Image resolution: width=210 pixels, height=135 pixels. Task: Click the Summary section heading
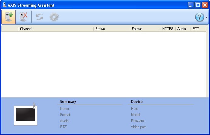pyautogui.click(x=68, y=102)
